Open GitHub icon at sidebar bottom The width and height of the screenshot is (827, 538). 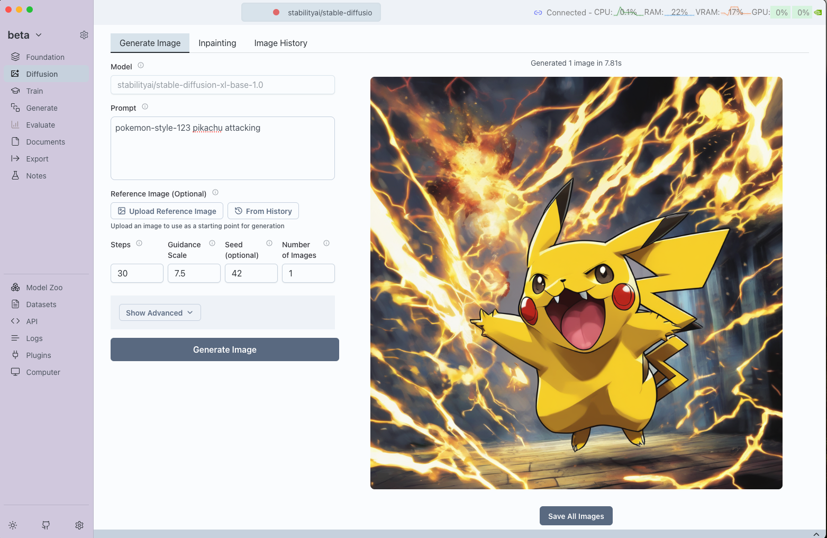pos(46,525)
